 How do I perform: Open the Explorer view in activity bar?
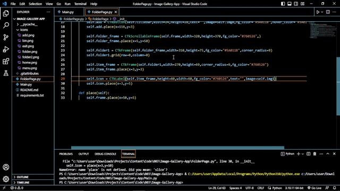click(x=6, y=13)
